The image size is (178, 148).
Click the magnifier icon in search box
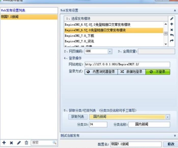[54, 142]
